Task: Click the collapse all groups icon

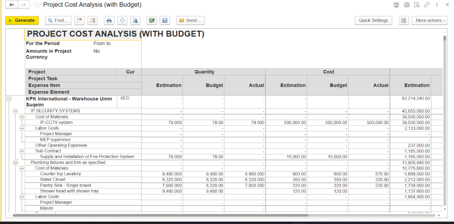Action: (x=79, y=20)
